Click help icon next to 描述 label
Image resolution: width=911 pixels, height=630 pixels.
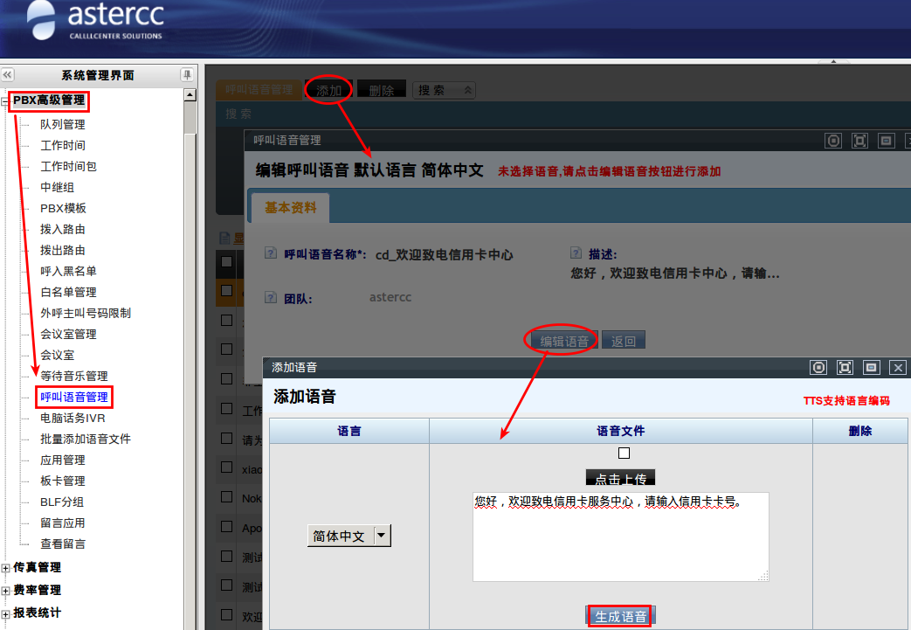pos(576,253)
